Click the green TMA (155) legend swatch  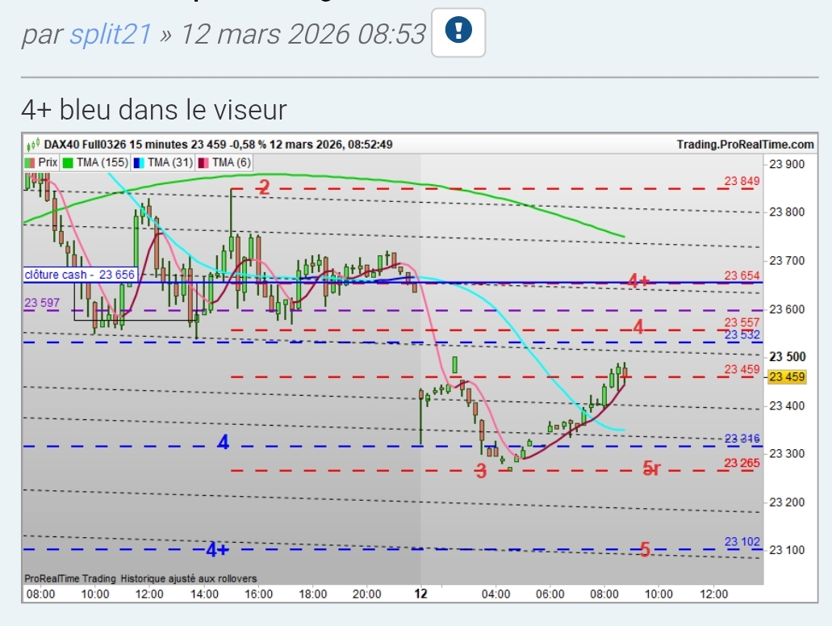click(x=68, y=163)
